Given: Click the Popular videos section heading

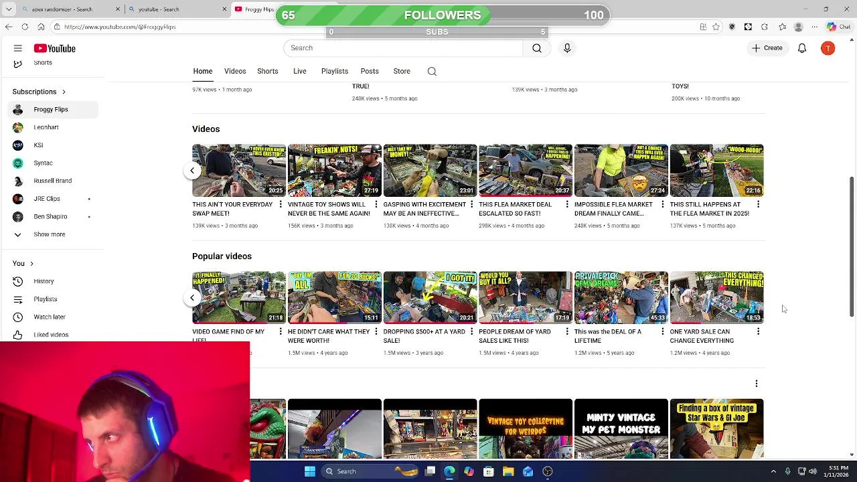Looking at the screenshot, I should 222,256.
